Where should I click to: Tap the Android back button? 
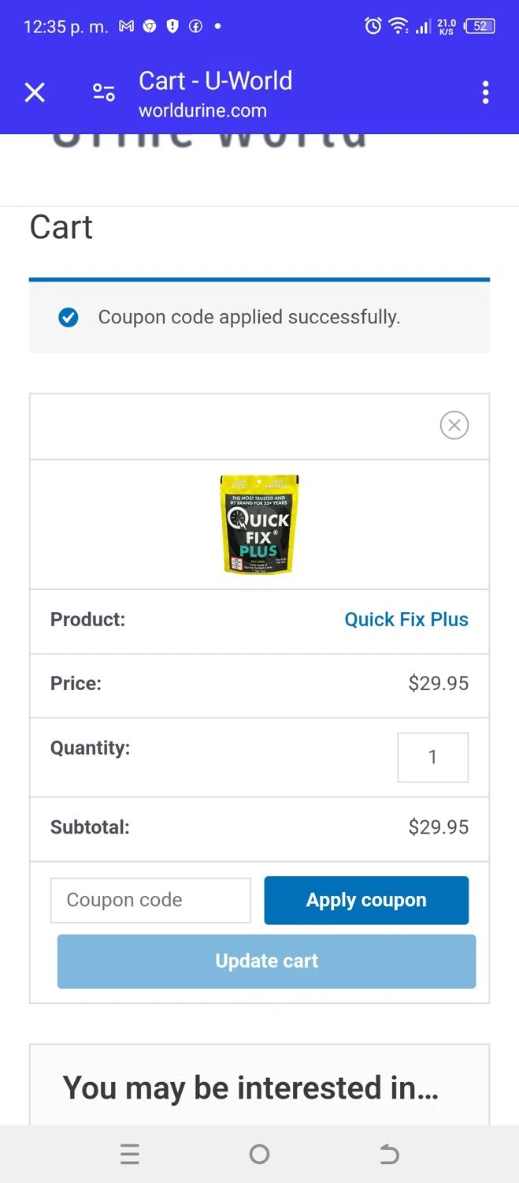coord(389,1155)
